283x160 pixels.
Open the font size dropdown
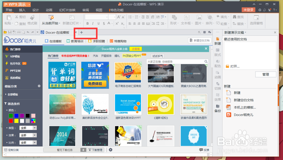[x=114, y=17]
